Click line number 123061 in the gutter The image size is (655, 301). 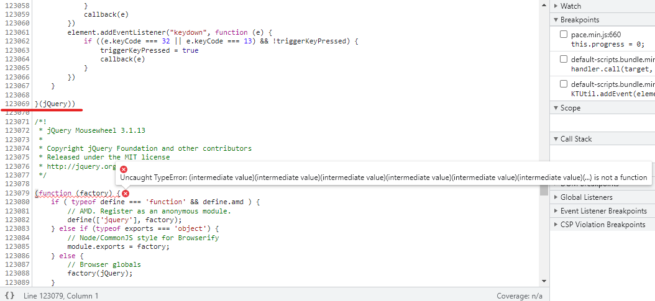pos(17,32)
